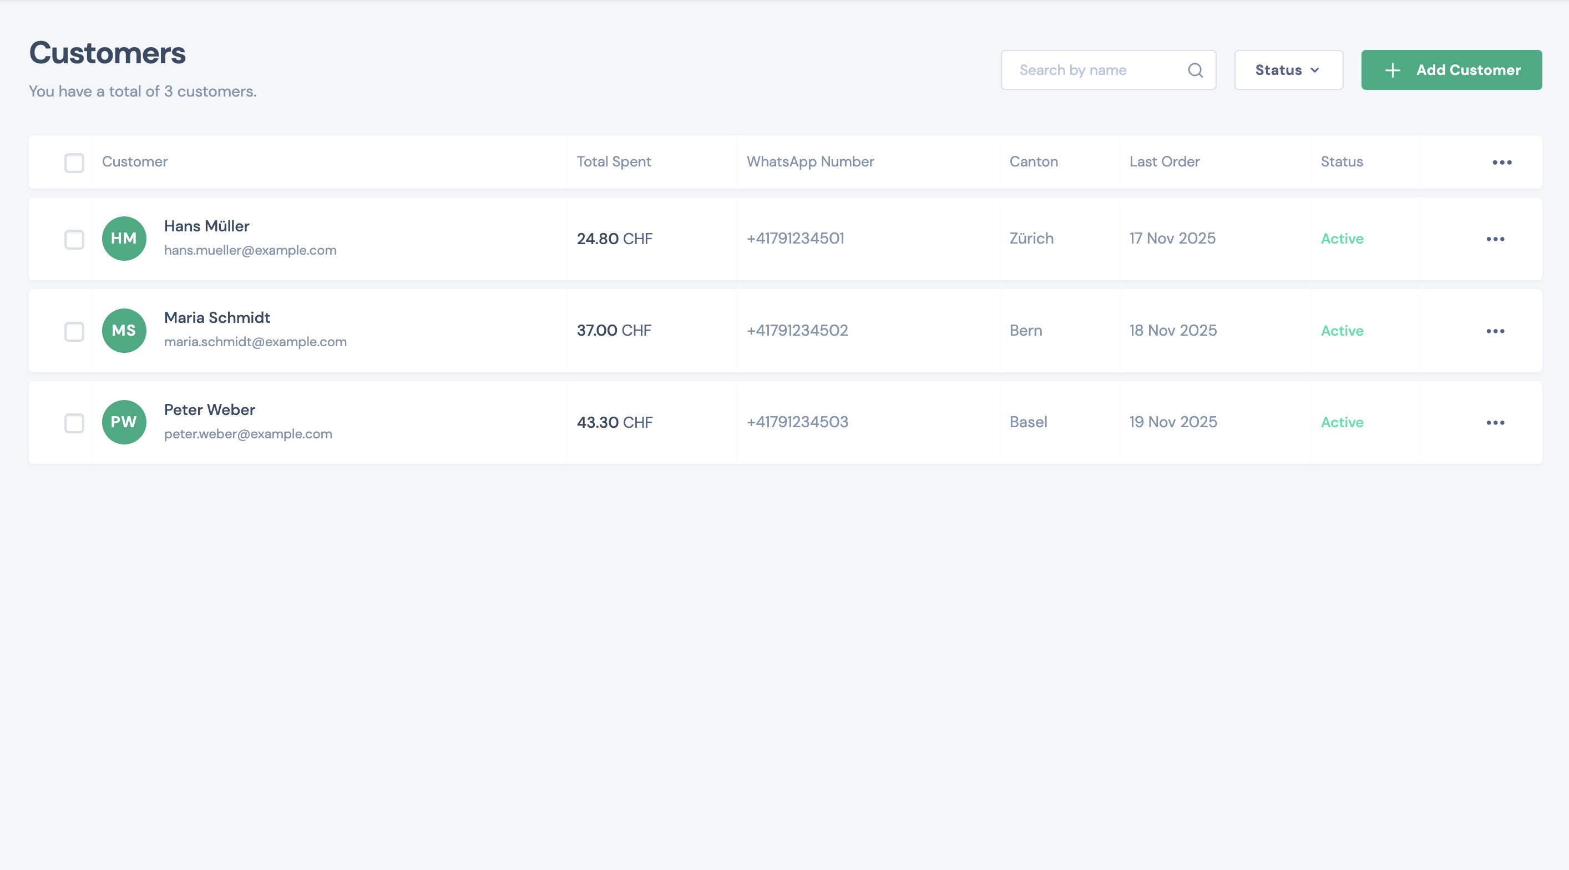1569x870 pixels.
Task: Check the Maria Schmidt row checkbox
Action: point(74,331)
